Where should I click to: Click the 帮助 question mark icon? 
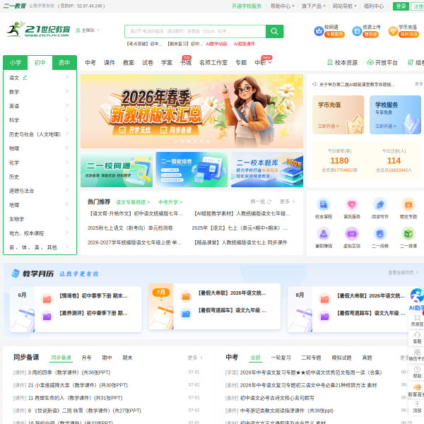417,370
